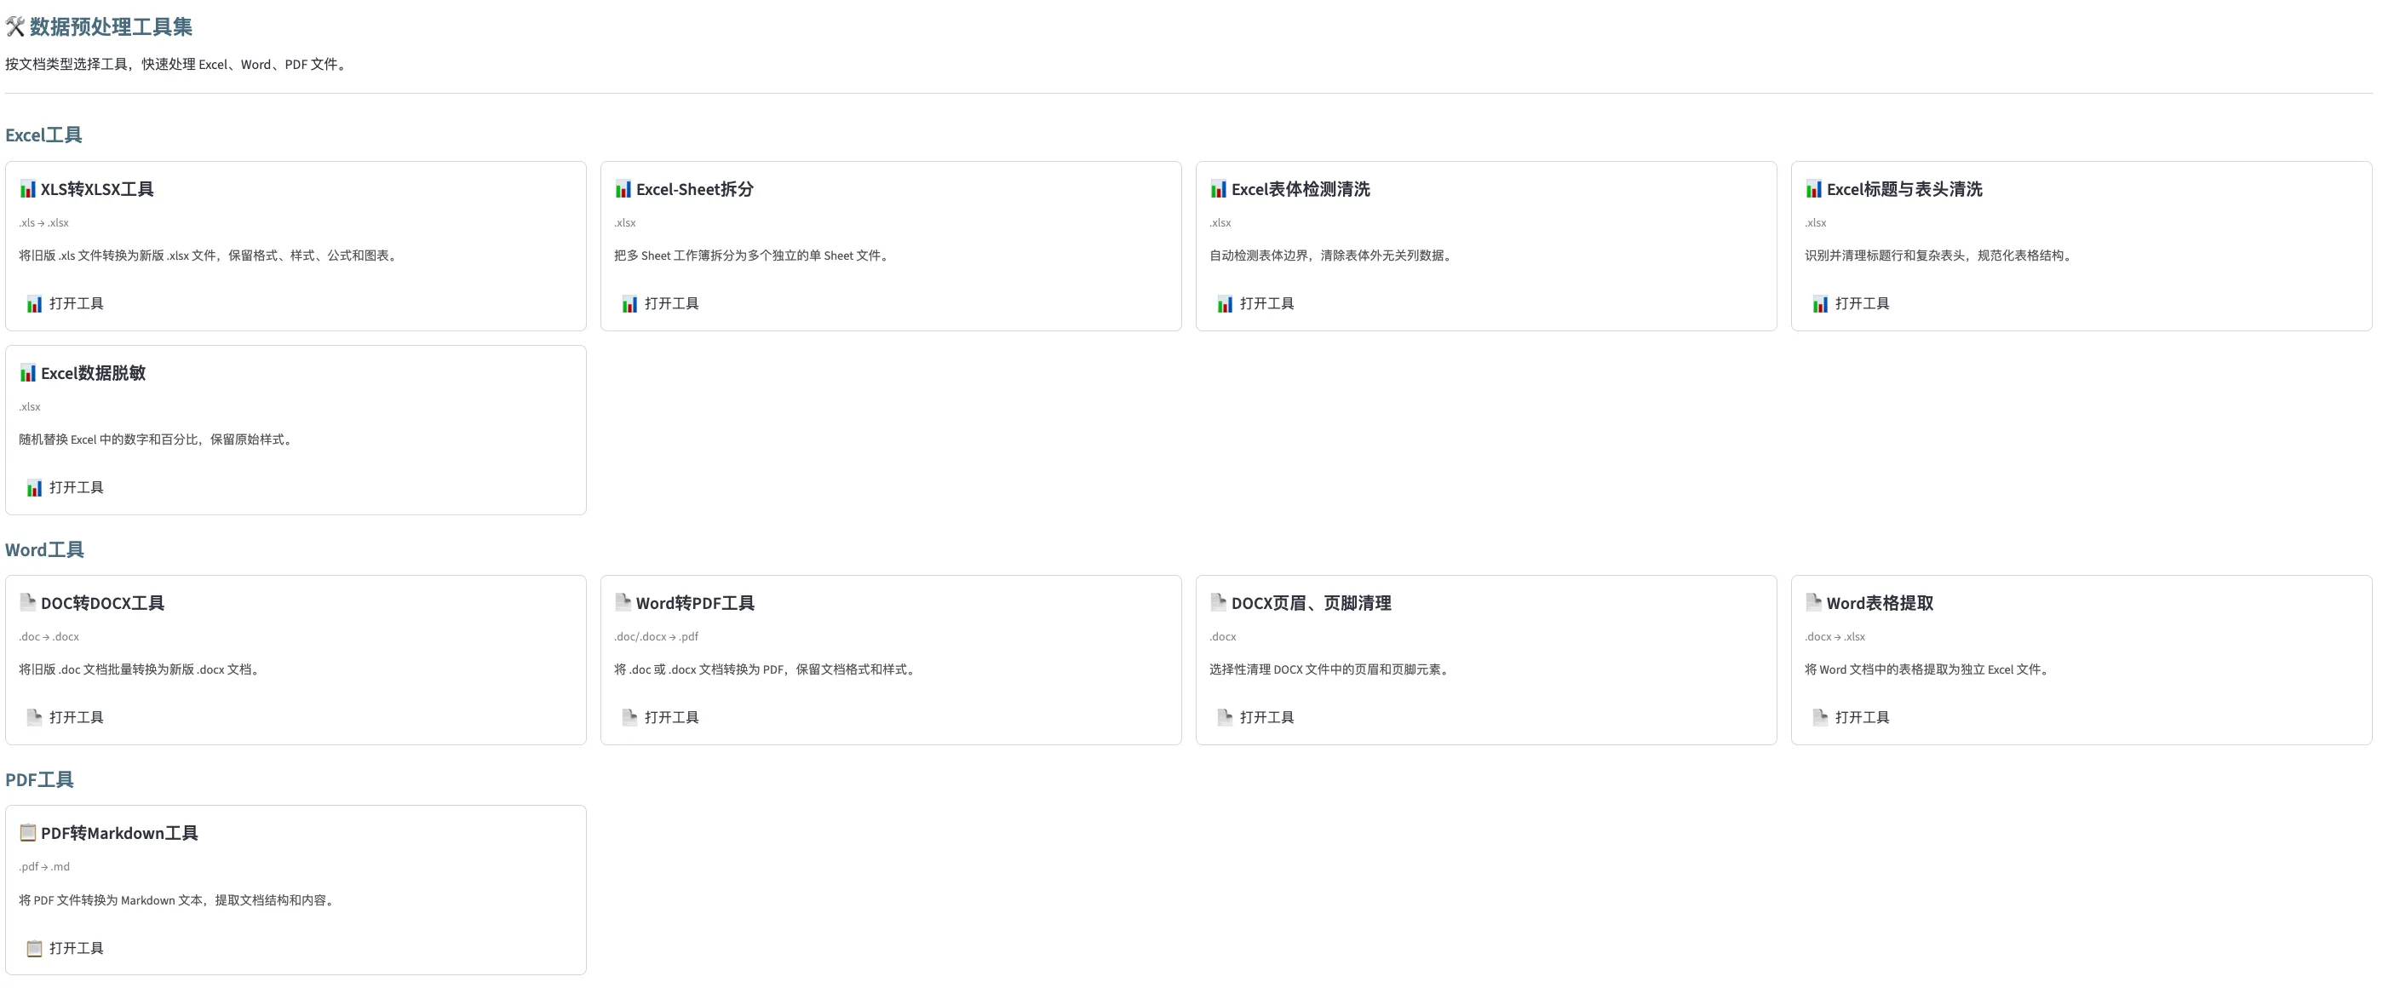Select the PDF工具 section heading
Screen dimensions: 2383x988
point(40,780)
